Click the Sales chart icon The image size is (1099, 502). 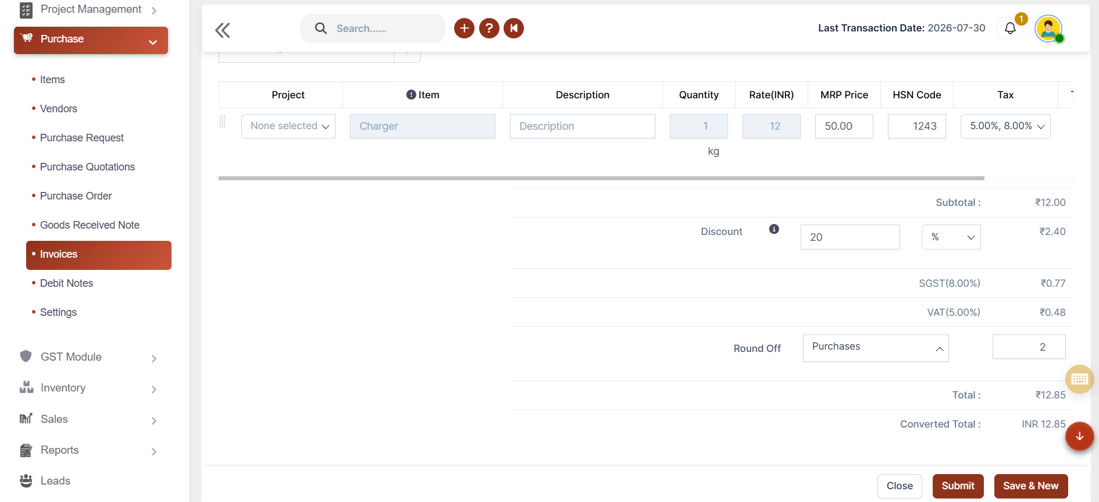click(26, 418)
